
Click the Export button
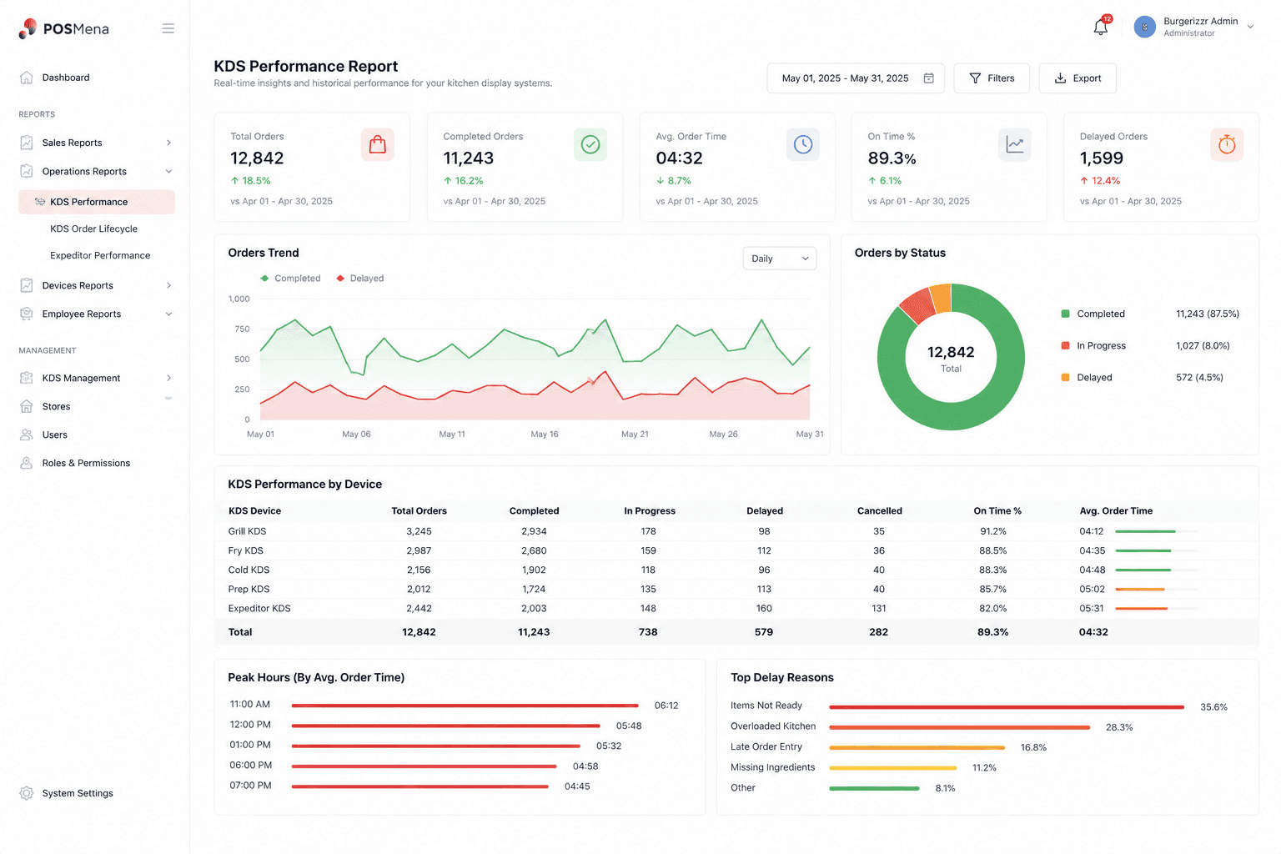[x=1078, y=78]
